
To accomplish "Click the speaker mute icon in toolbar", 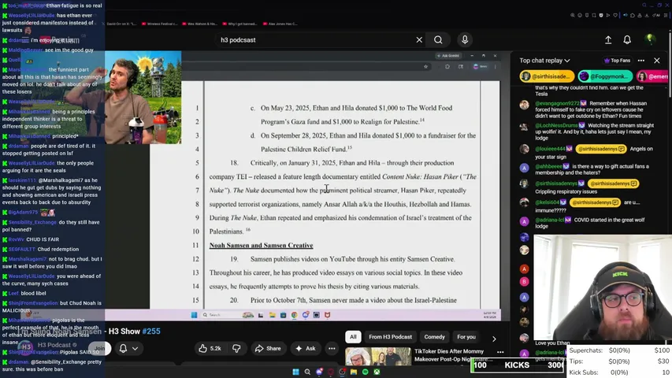I will [x=626, y=15].
